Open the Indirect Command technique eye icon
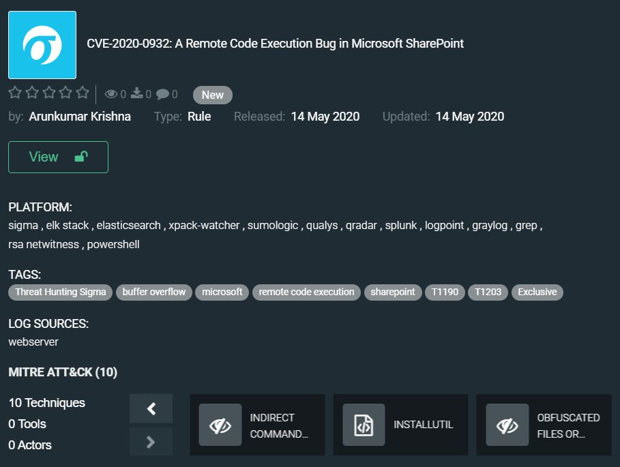 [x=220, y=425]
